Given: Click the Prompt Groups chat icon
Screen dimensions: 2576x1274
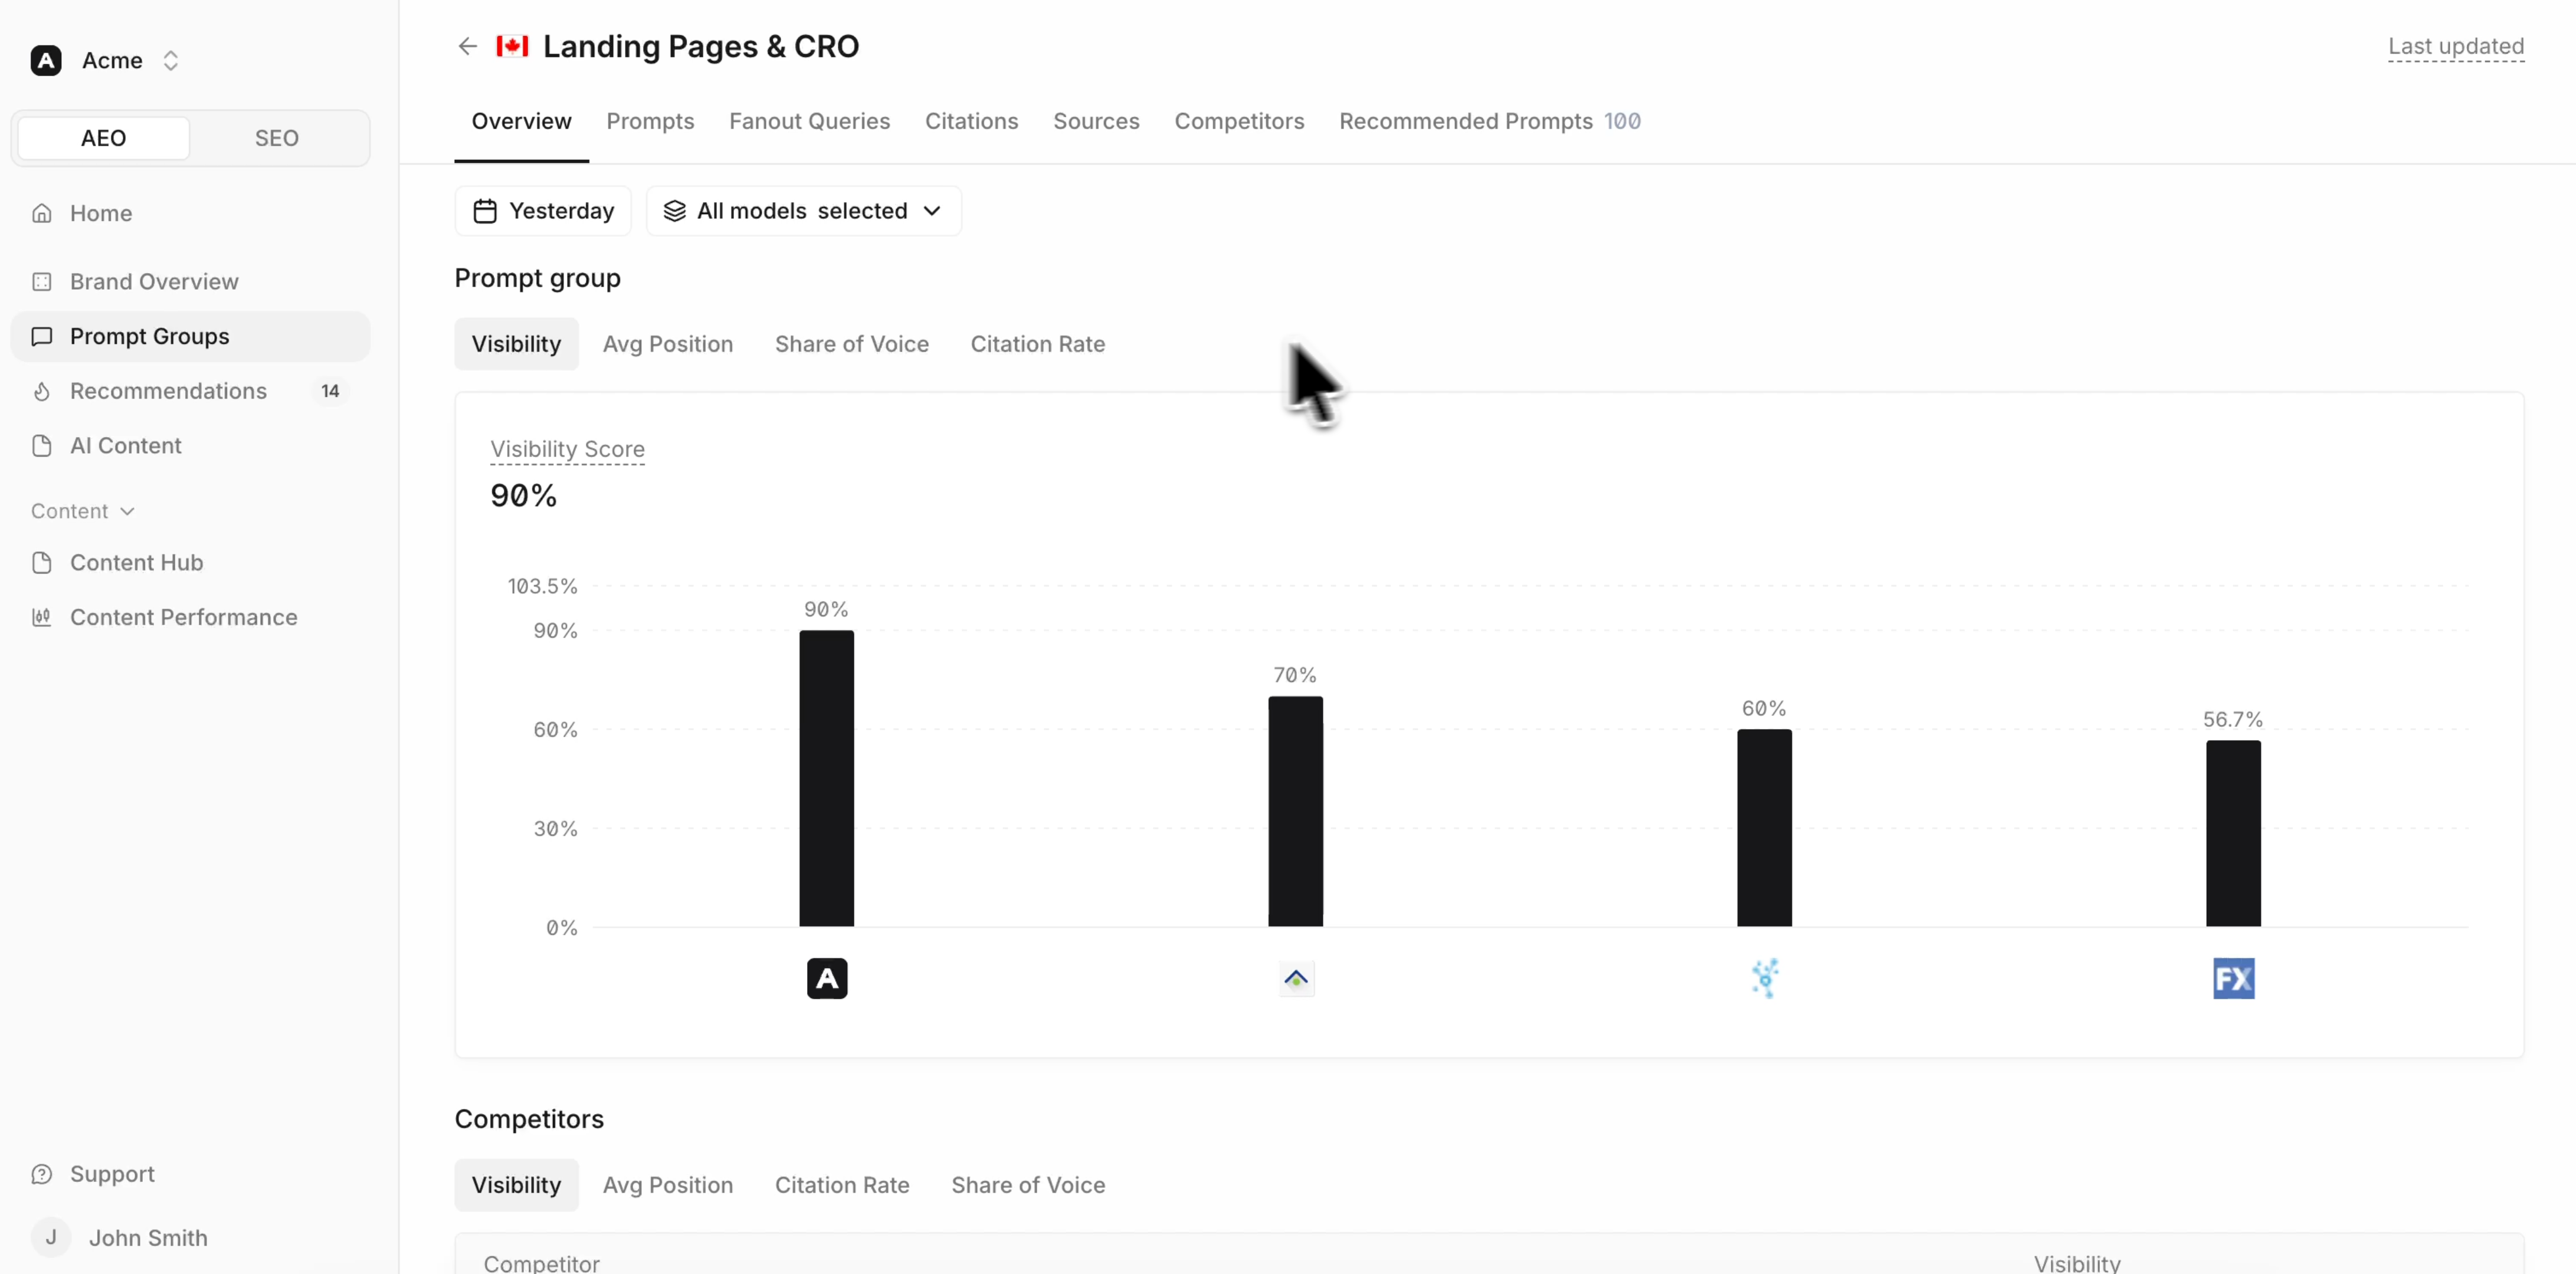Looking at the screenshot, I should [42, 336].
